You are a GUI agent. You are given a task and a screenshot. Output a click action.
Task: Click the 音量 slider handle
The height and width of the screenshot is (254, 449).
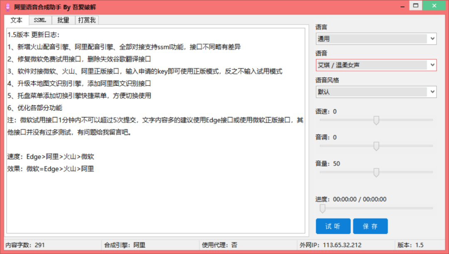(376, 173)
